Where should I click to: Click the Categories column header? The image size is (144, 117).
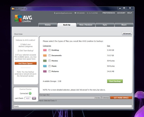click(47, 46)
